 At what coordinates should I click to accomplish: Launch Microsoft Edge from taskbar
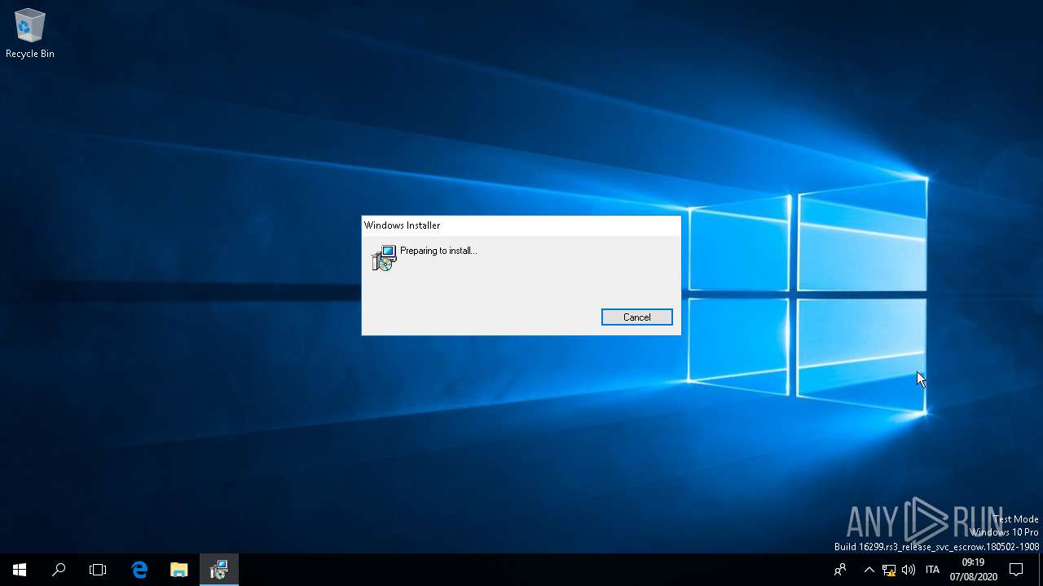click(x=139, y=570)
